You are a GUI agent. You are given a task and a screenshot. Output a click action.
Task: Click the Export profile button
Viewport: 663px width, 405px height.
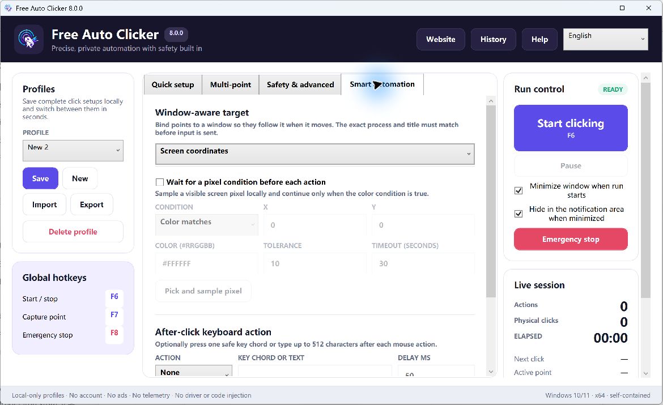pyautogui.click(x=92, y=204)
